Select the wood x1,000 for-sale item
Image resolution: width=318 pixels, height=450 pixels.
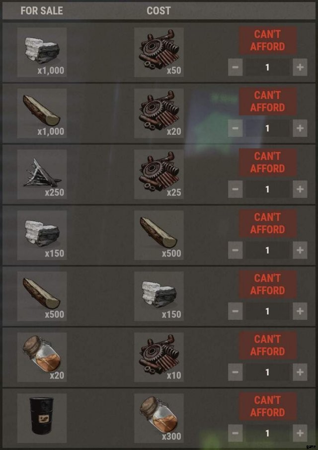pyautogui.click(x=42, y=113)
